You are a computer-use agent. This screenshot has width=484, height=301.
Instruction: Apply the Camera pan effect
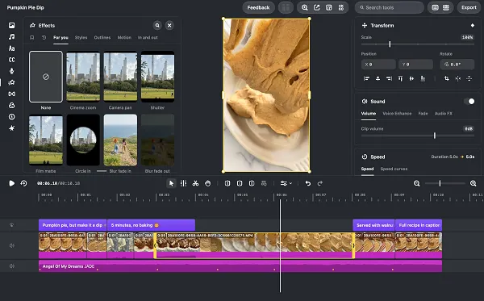tap(120, 77)
